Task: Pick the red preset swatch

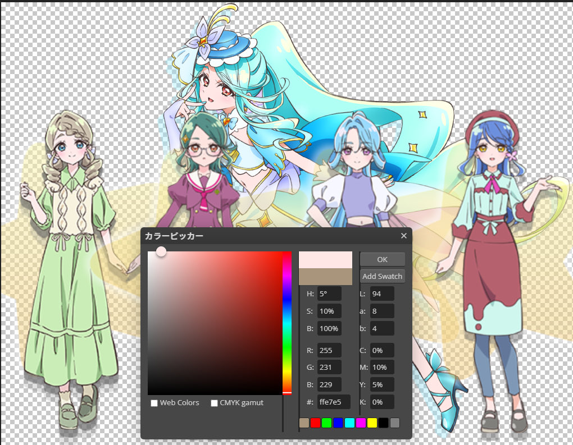Action: [315, 423]
